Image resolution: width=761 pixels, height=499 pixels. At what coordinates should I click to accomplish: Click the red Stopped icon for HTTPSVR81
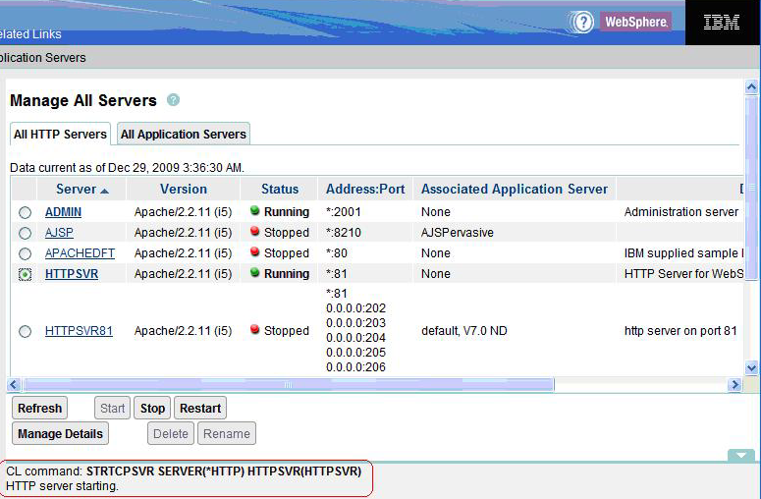coord(254,330)
